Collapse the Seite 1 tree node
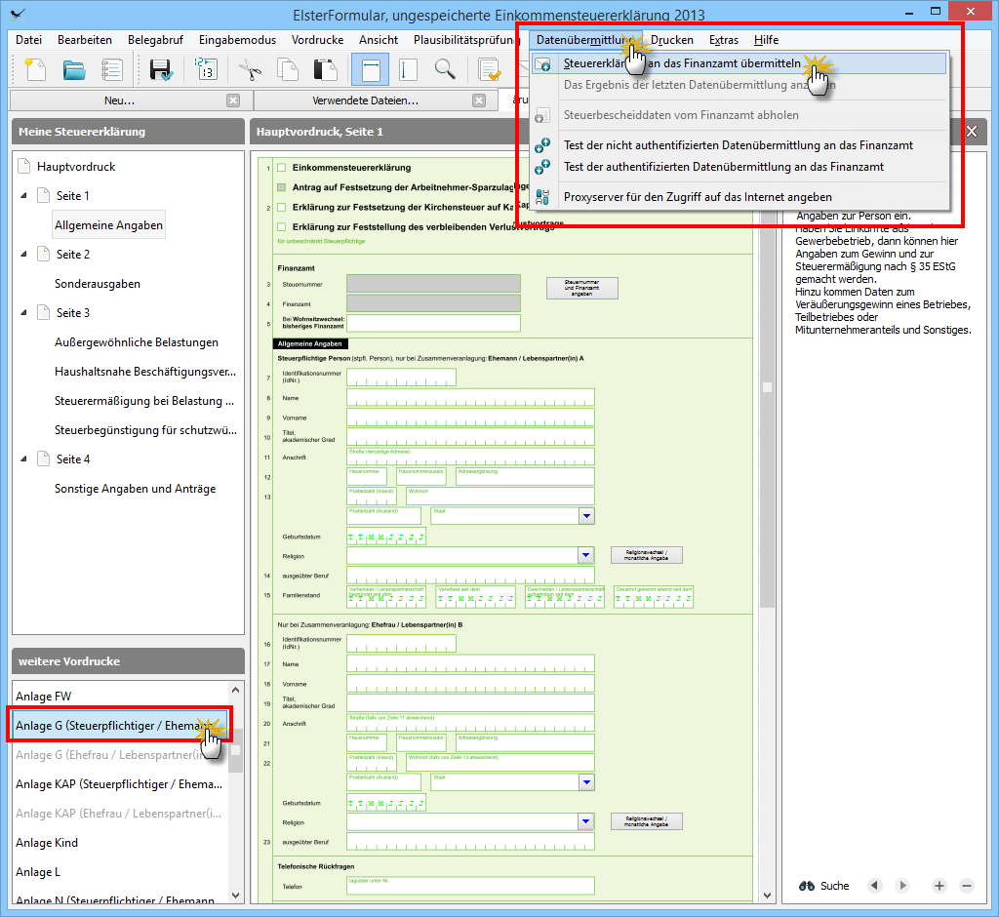This screenshot has height=917, width=999. point(23,196)
